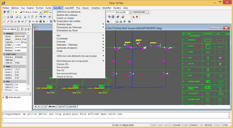The width and height of the screenshot is (233, 128).
Task: Select the Line draw tool
Action: pos(4,22)
